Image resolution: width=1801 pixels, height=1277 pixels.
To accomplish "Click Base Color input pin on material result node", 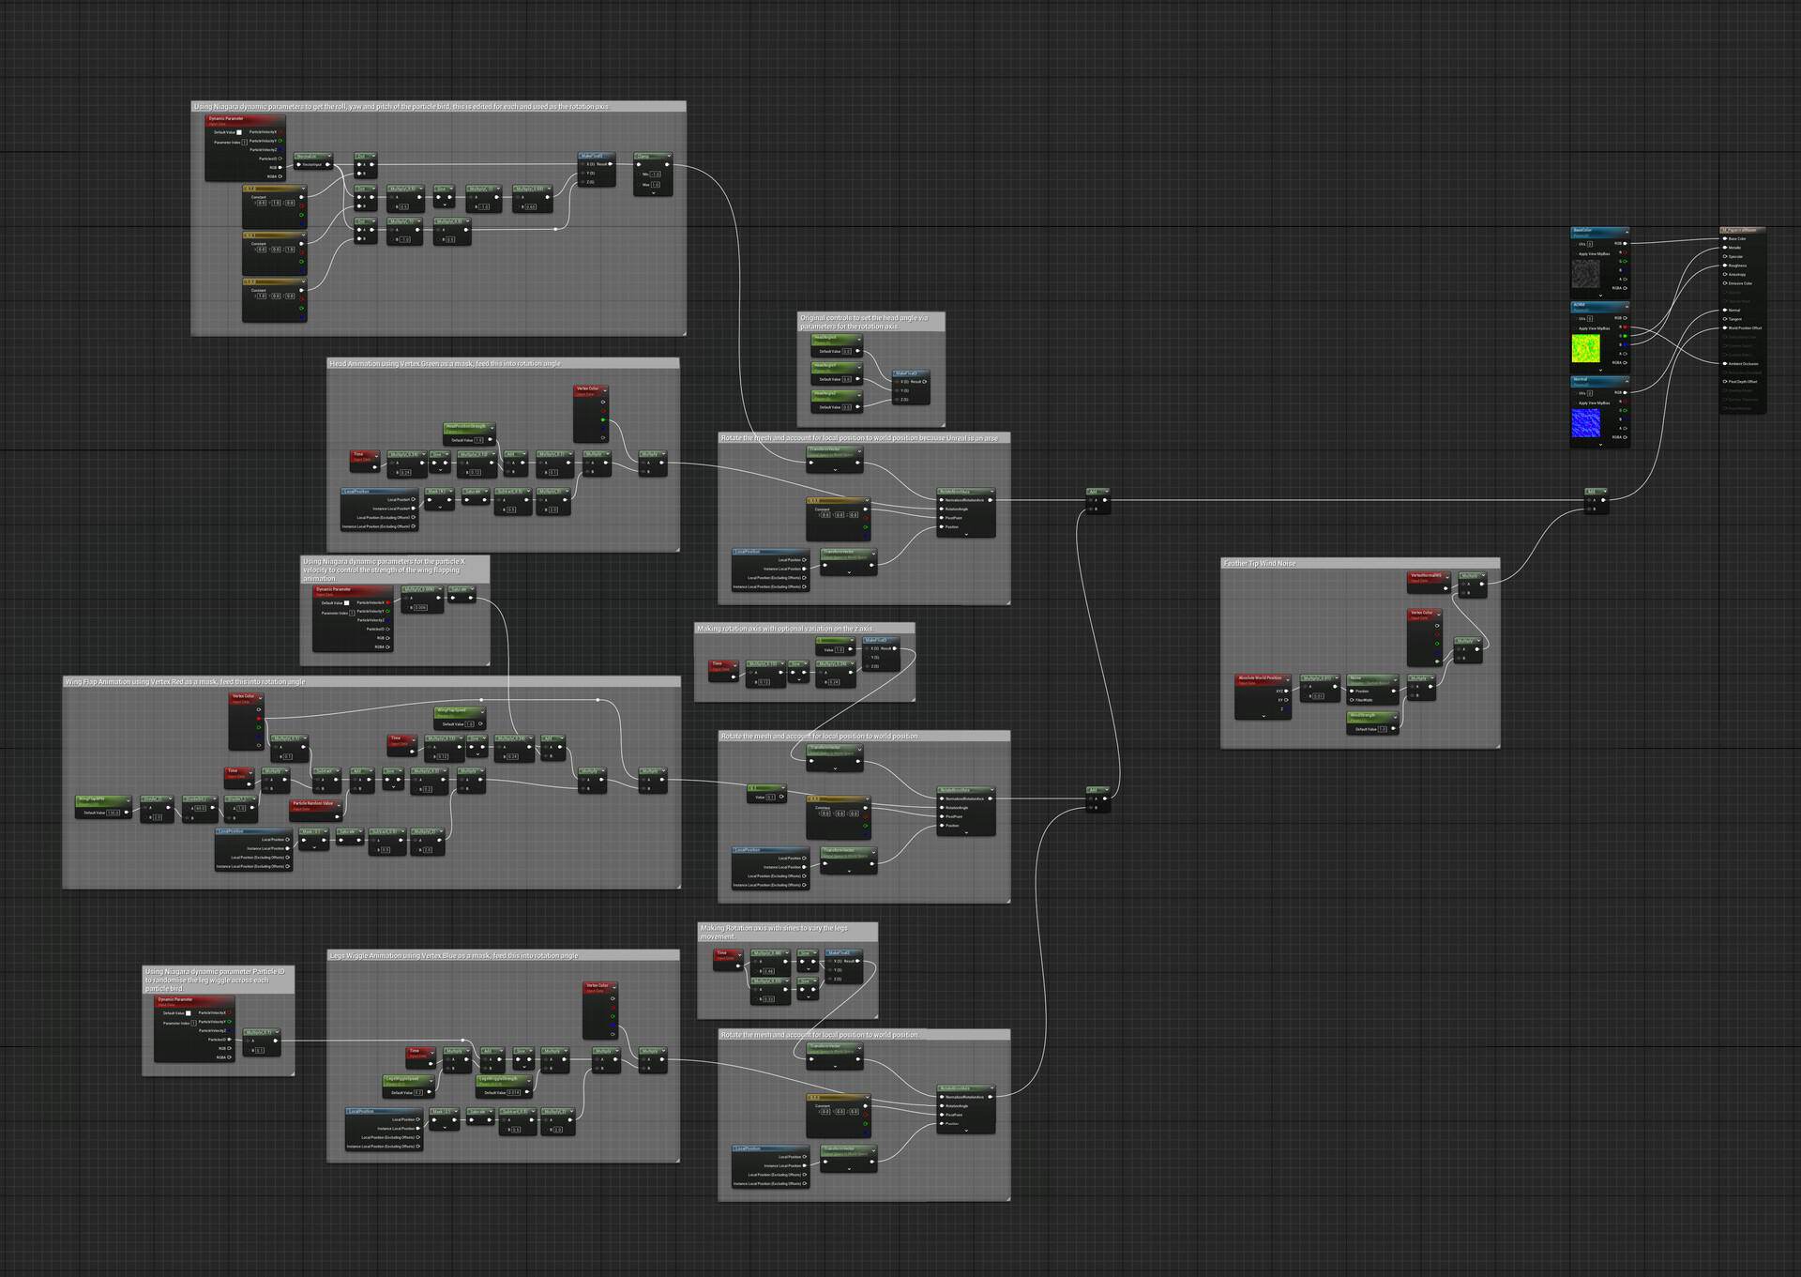I will pos(1724,238).
